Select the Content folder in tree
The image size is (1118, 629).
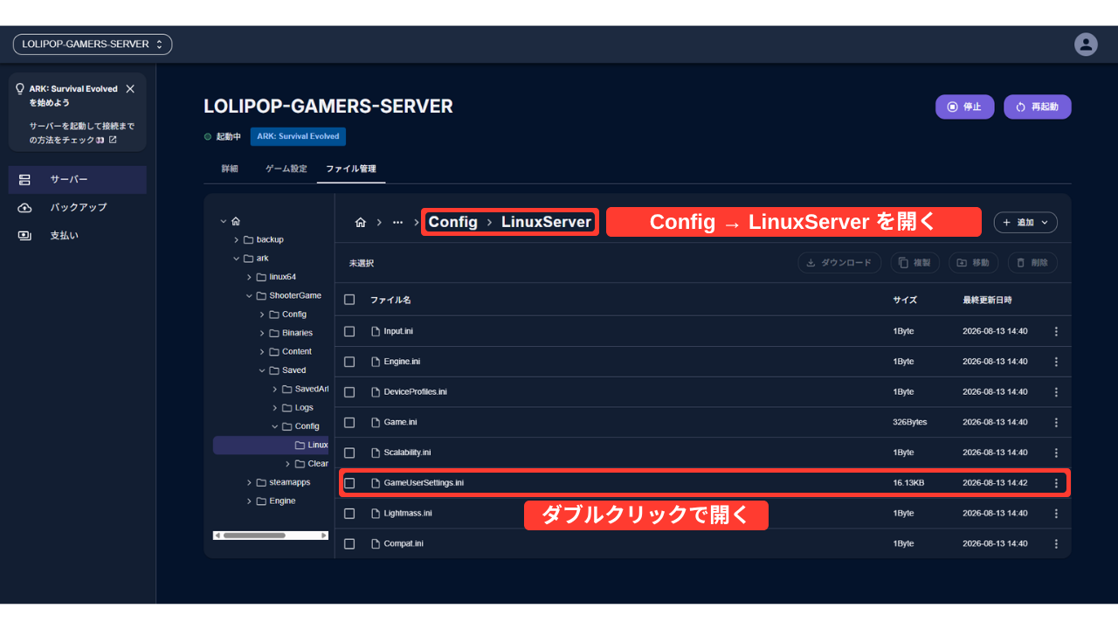coord(290,351)
